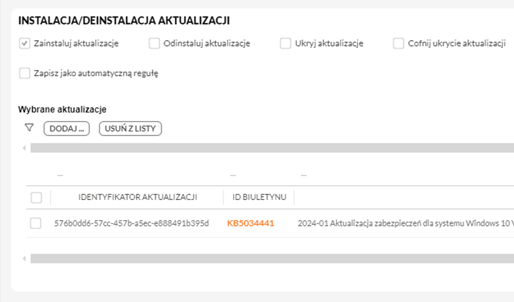Click the upper horizontal scrollbar track
This screenshot has height=302, width=514.
point(272,148)
